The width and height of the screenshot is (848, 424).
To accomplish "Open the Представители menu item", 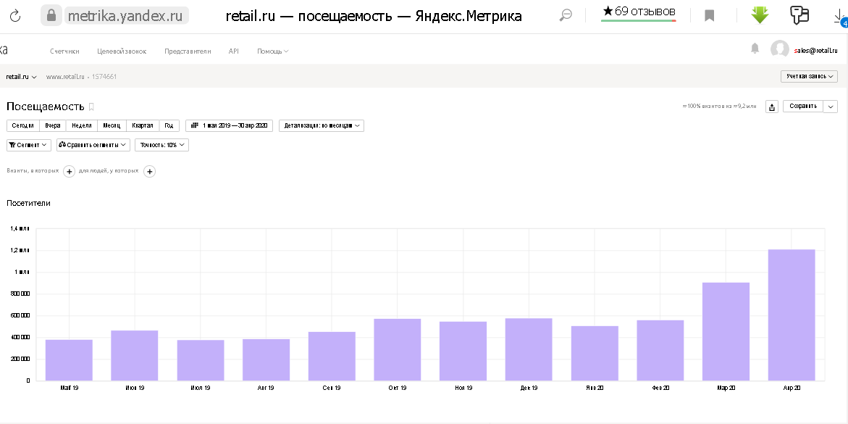I will (x=188, y=51).
